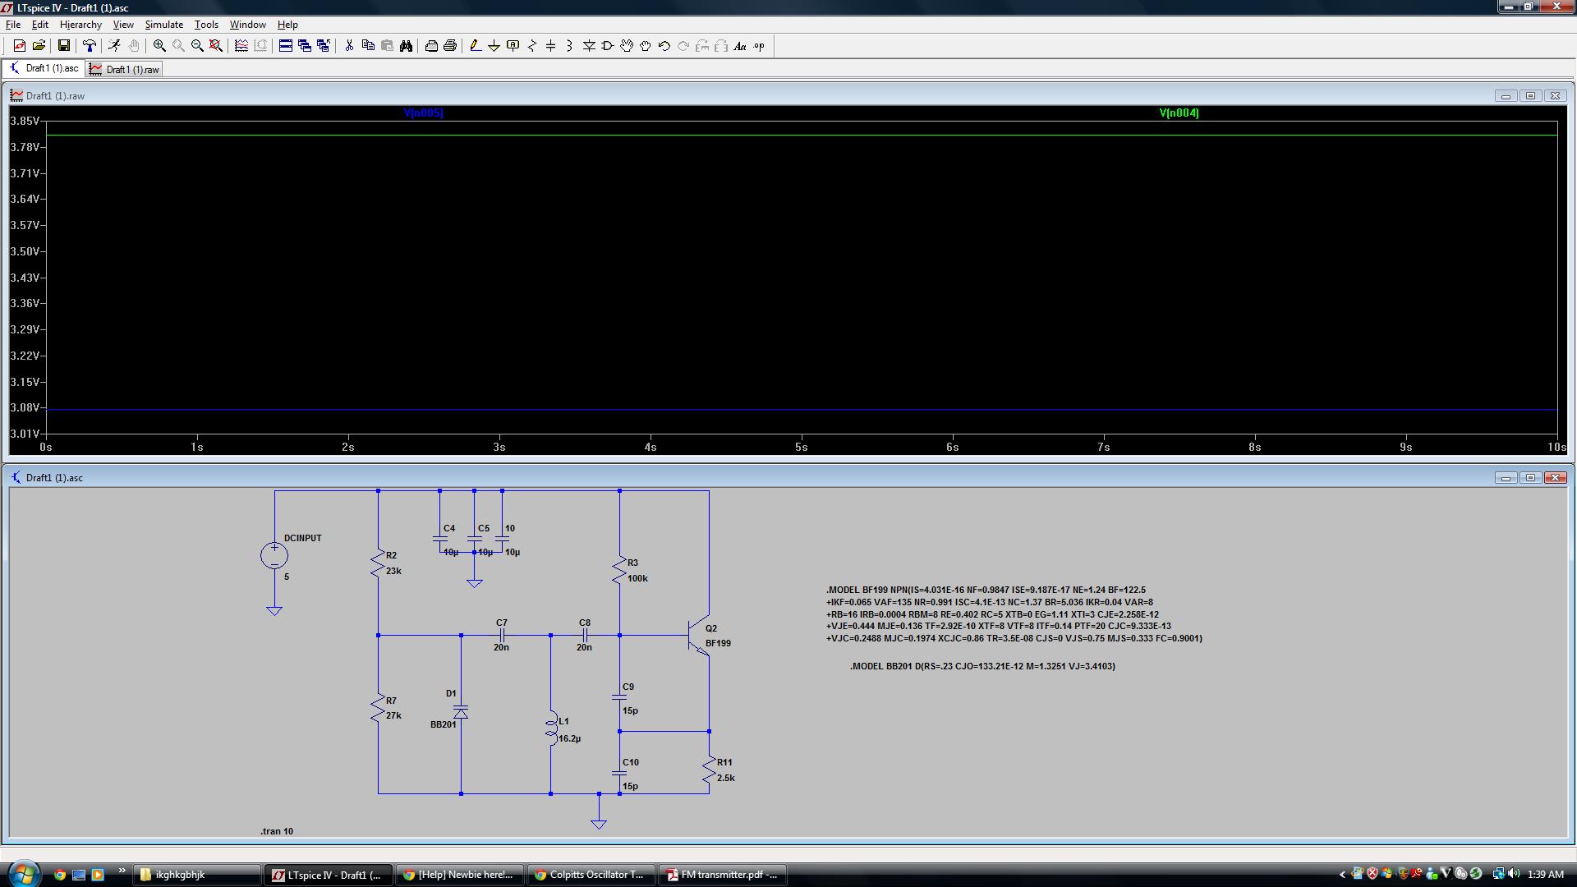1577x887 pixels.
Task: Click the V(n004) green trace label
Action: coord(1179,113)
